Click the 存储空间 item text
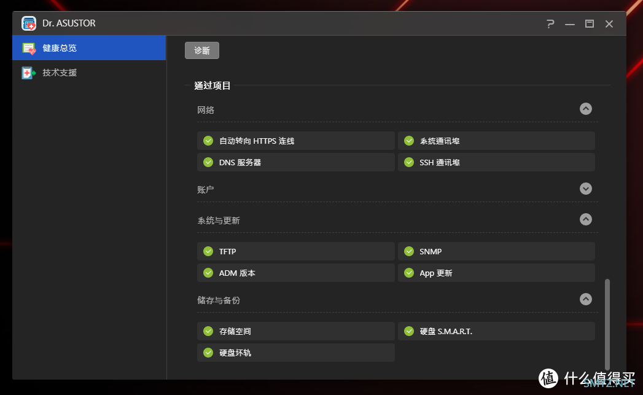This screenshot has height=395, width=643. (235, 332)
